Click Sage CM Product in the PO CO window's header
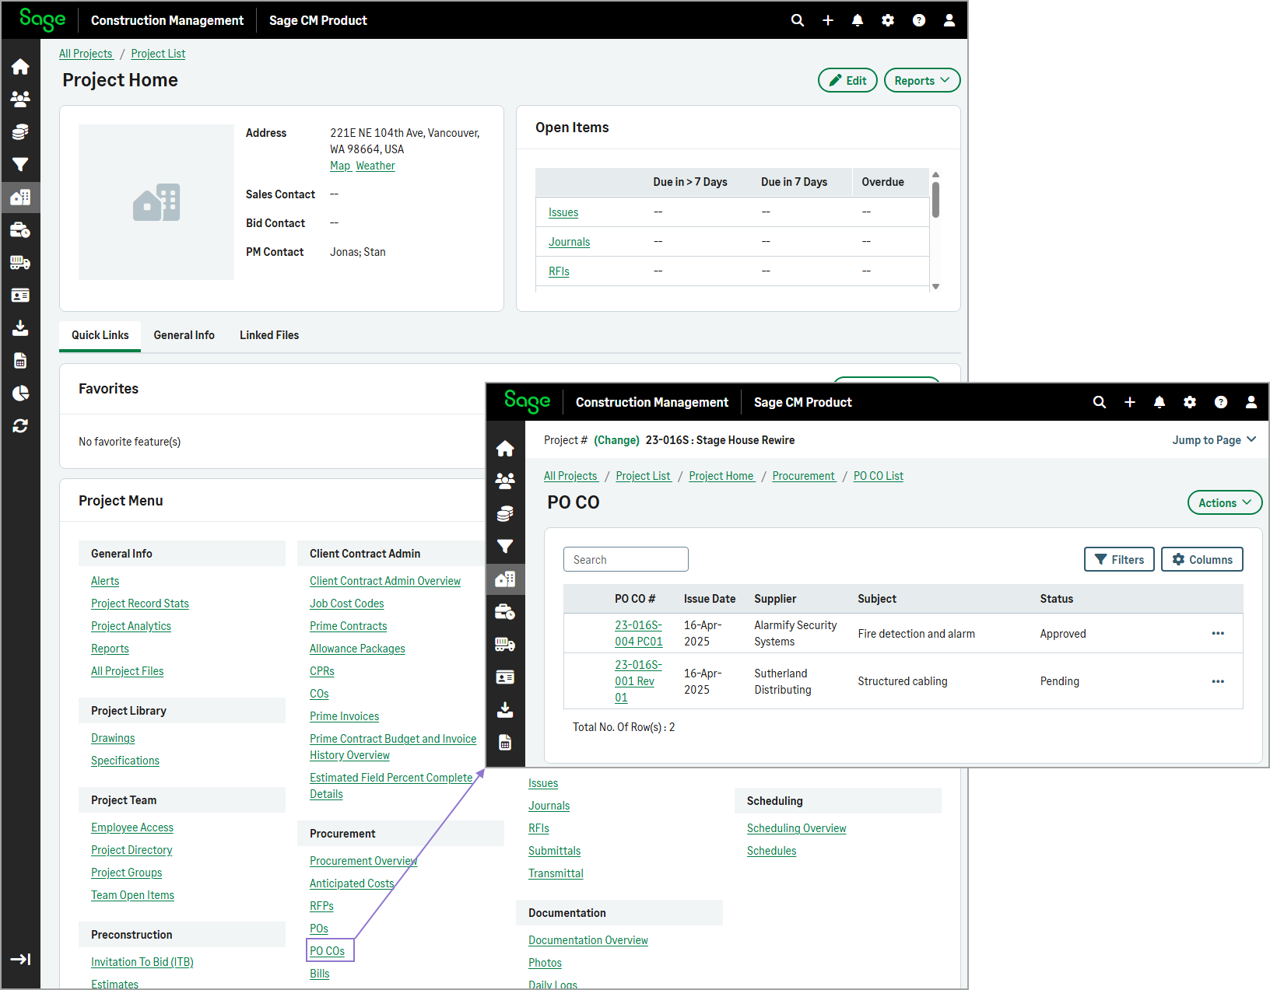The width and height of the screenshot is (1270, 990). click(803, 402)
